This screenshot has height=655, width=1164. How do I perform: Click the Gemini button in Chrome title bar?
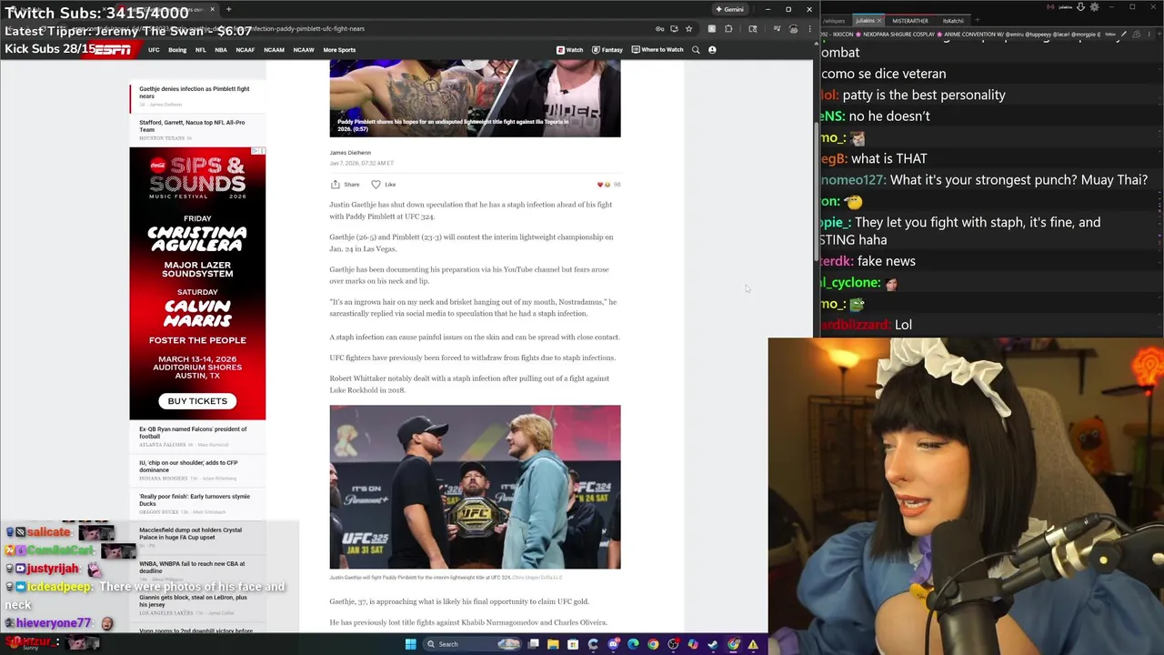tap(729, 9)
